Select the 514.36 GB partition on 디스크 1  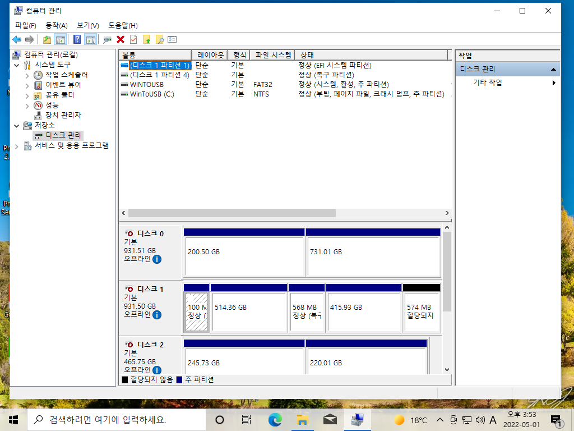[249, 308]
